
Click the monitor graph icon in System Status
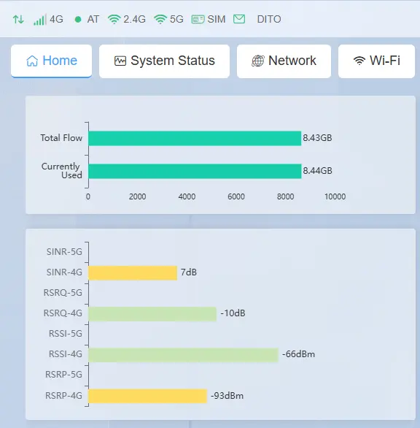click(x=120, y=61)
